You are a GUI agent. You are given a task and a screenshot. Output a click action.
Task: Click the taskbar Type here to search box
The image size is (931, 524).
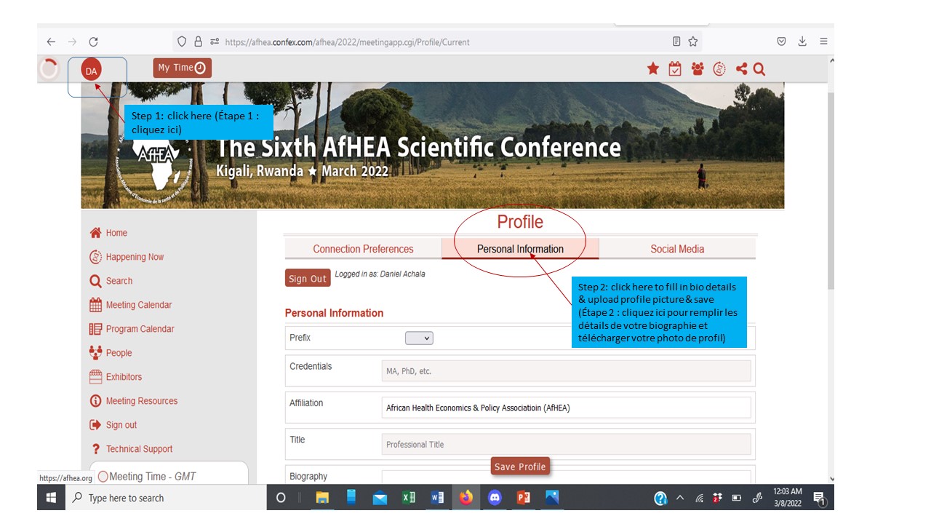(x=167, y=498)
